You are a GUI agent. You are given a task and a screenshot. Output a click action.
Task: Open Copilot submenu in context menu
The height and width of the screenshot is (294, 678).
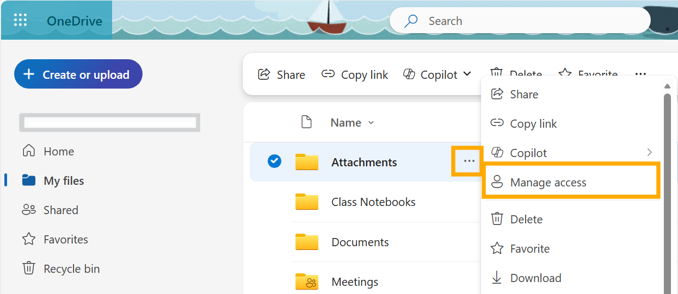[x=572, y=153]
